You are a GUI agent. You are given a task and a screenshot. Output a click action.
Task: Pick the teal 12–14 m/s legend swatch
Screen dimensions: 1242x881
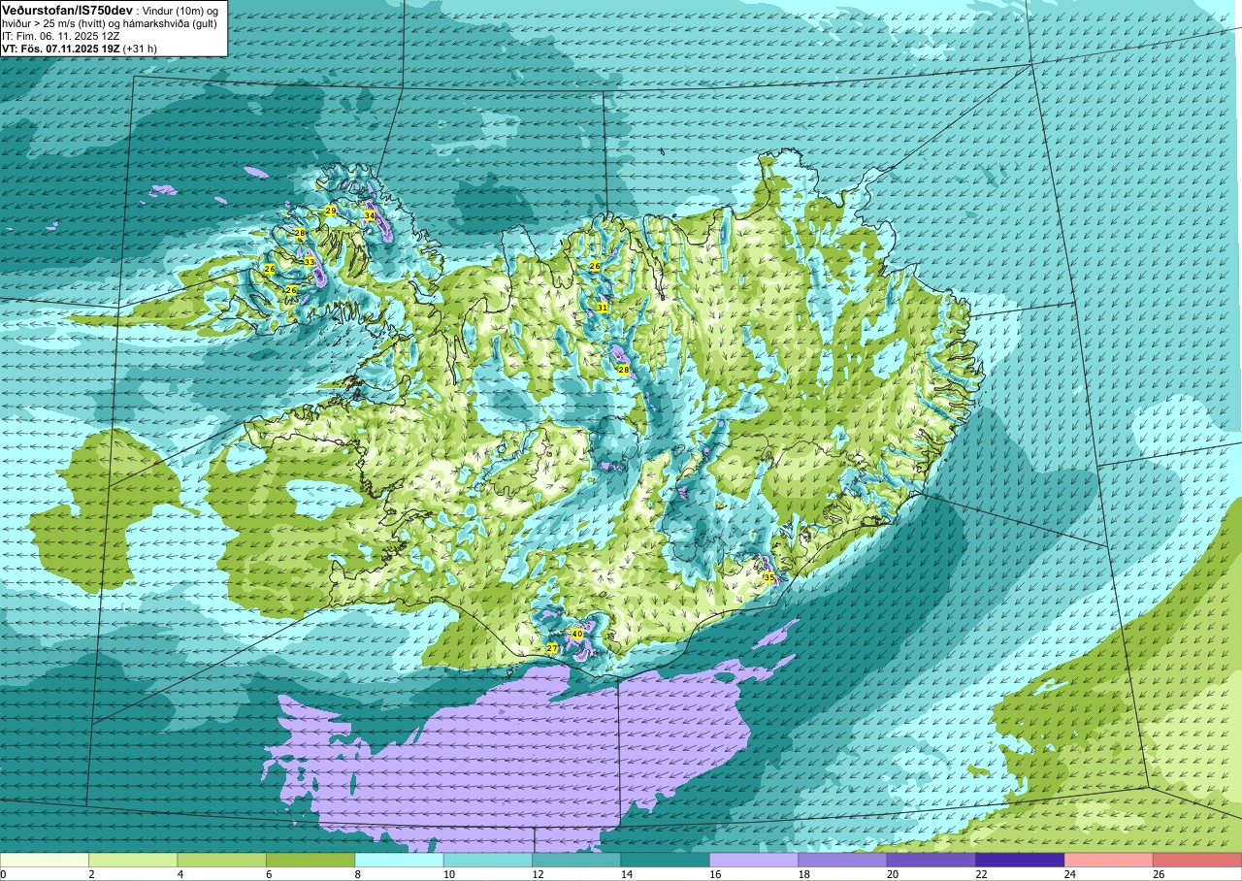pyautogui.click(x=576, y=860)
